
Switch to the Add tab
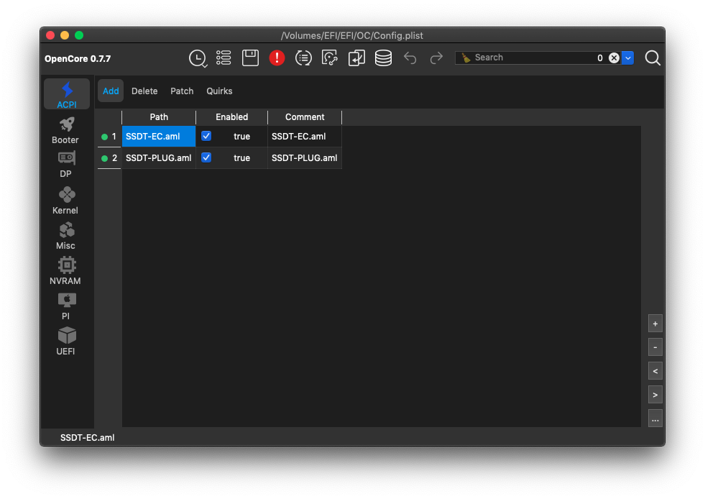(x=111, y=91)
